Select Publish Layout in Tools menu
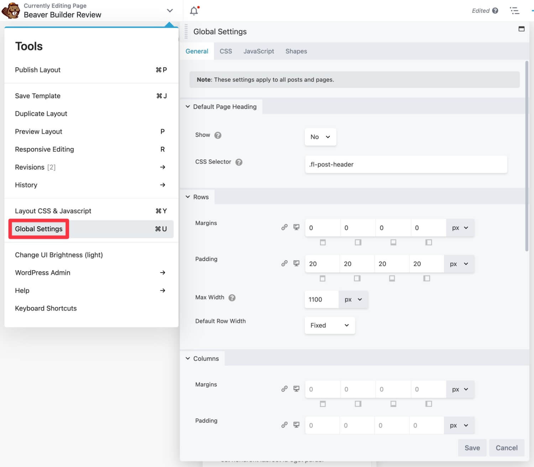Image resolution: width=534 pixels, height=467 pixels. click(91, 70)
